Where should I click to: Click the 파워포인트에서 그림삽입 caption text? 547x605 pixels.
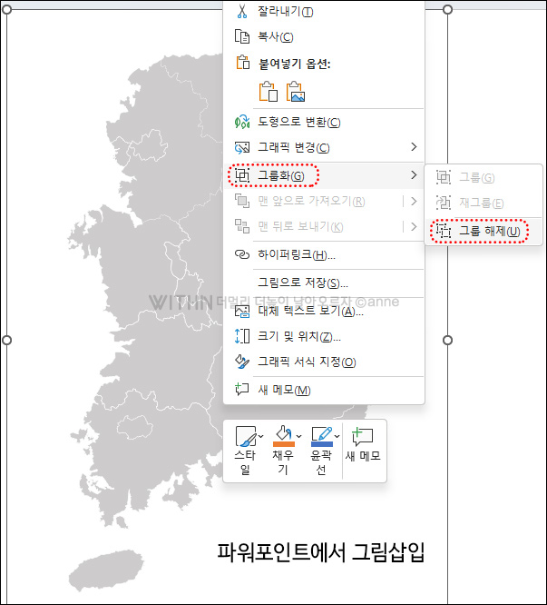pos(321,552)
